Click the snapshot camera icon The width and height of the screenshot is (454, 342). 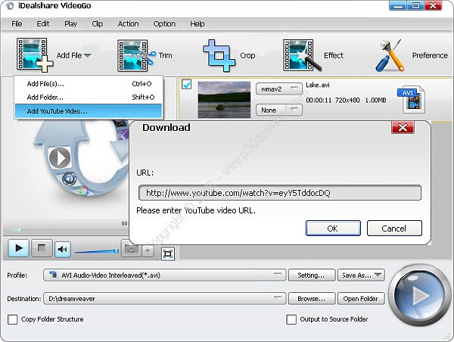point(131,248)
